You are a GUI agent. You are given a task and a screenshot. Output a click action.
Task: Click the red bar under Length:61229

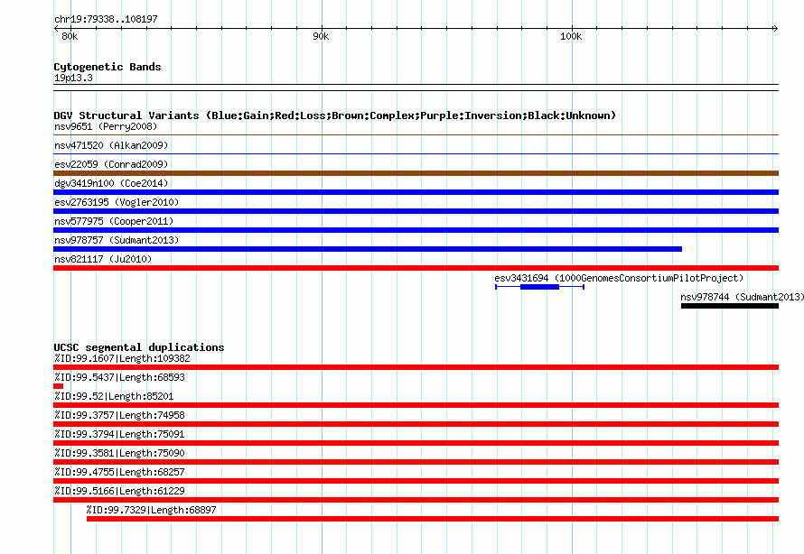click(416, 500)
